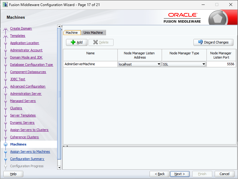238x179 pixels.
Task: Open Application Location step
Action: coord(25,43)
